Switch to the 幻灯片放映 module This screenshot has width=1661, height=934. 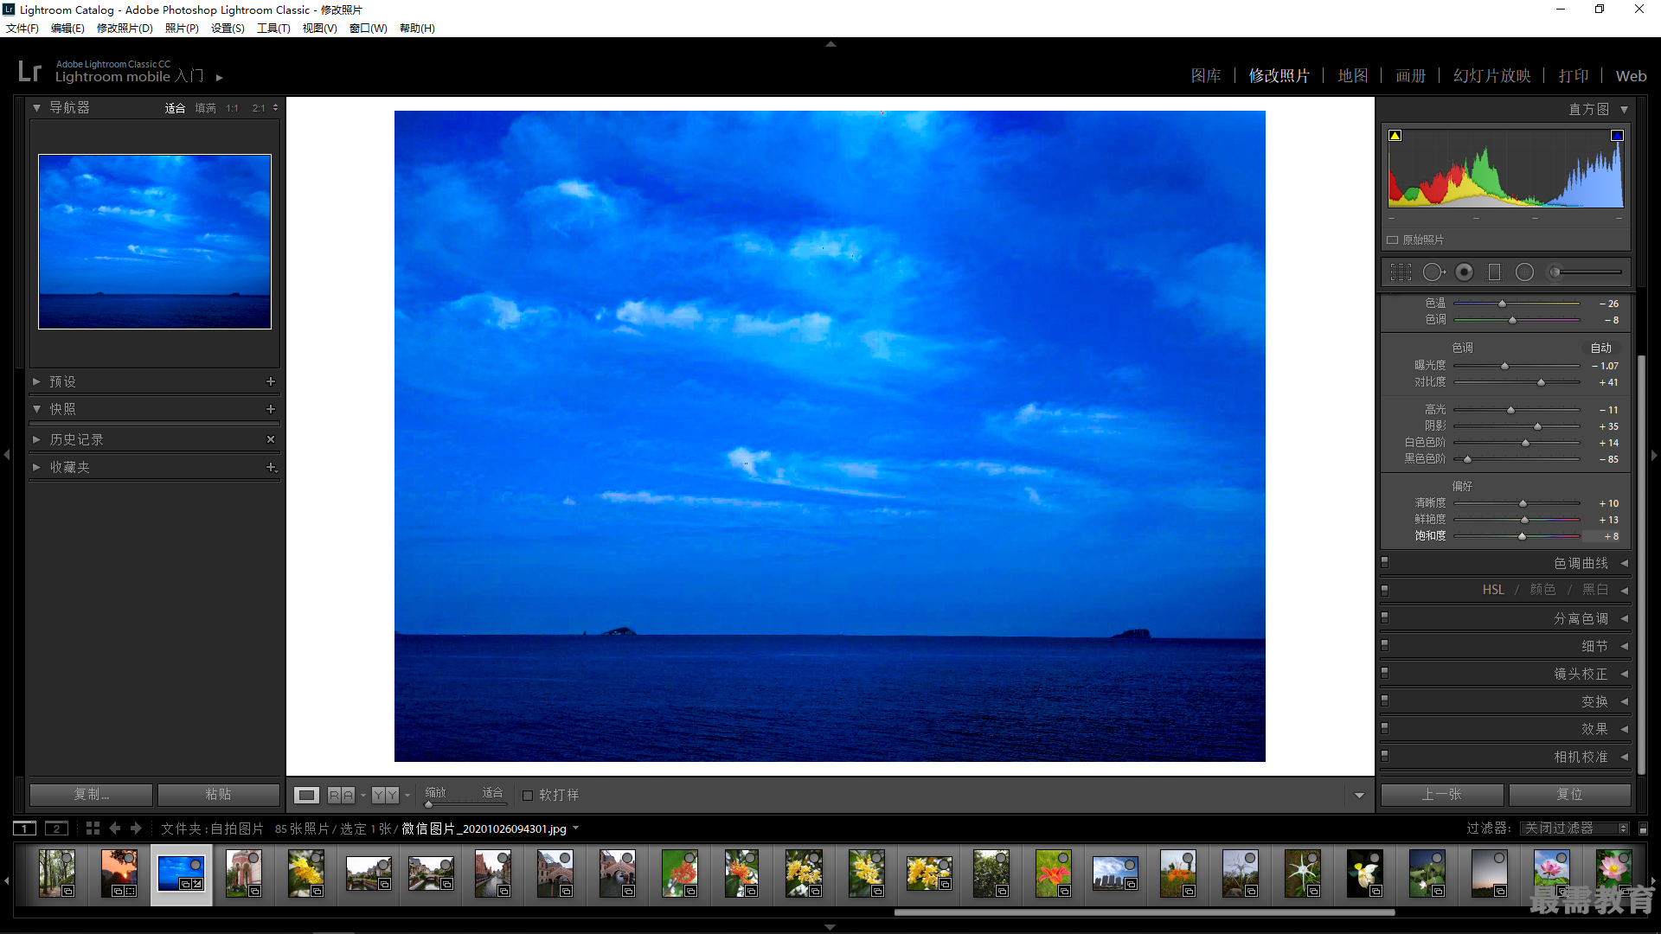[1492, 76]
